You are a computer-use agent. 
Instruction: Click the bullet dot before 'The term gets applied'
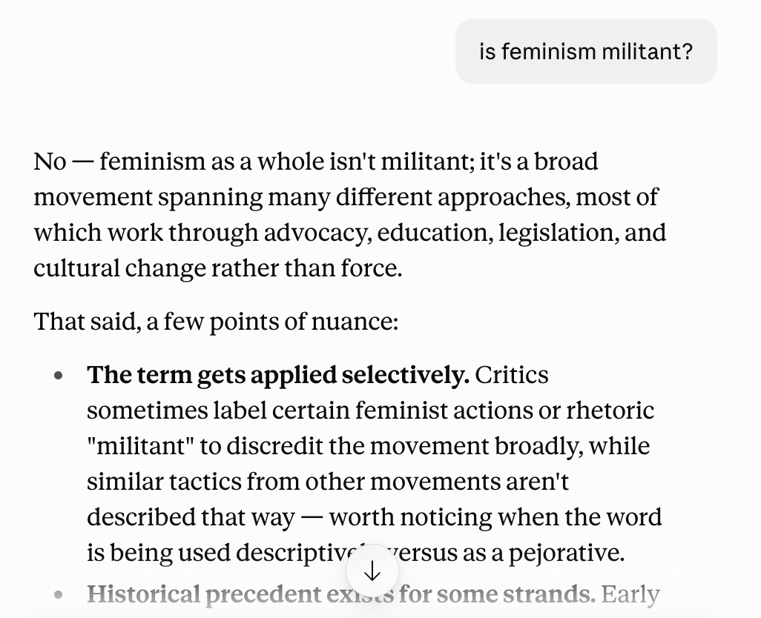59,376
